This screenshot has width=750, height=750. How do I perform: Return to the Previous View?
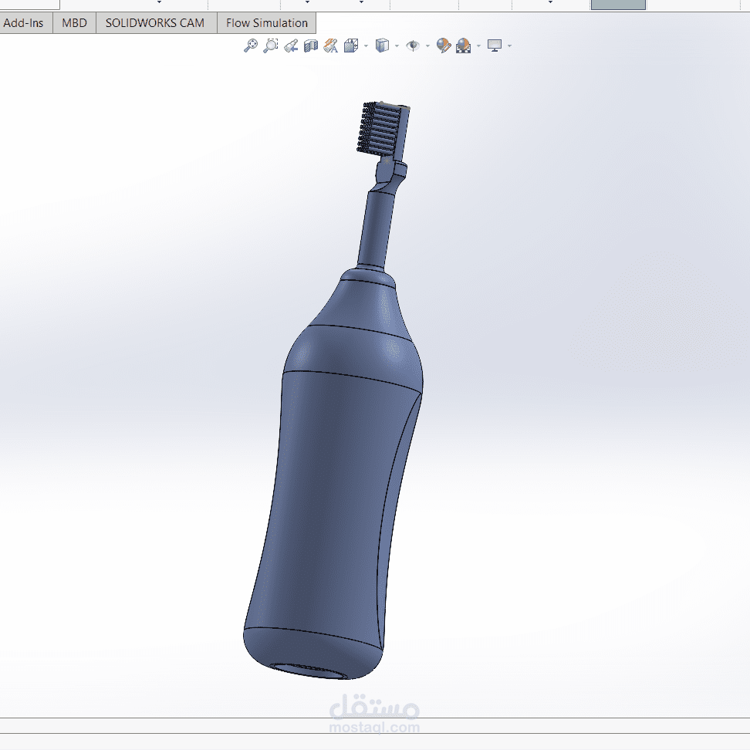[291, 46]
